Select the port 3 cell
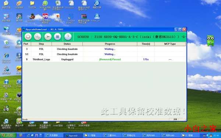Viewport: 221px width, 138px height. (27, 49)
